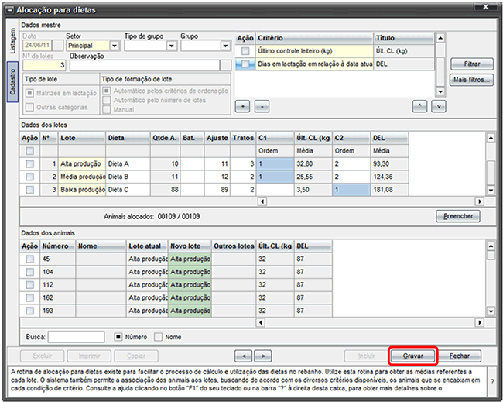The height and width of the screenshot is (402, 503).
Task: Click the Preencher button
Action: click(x=457, y=216)
